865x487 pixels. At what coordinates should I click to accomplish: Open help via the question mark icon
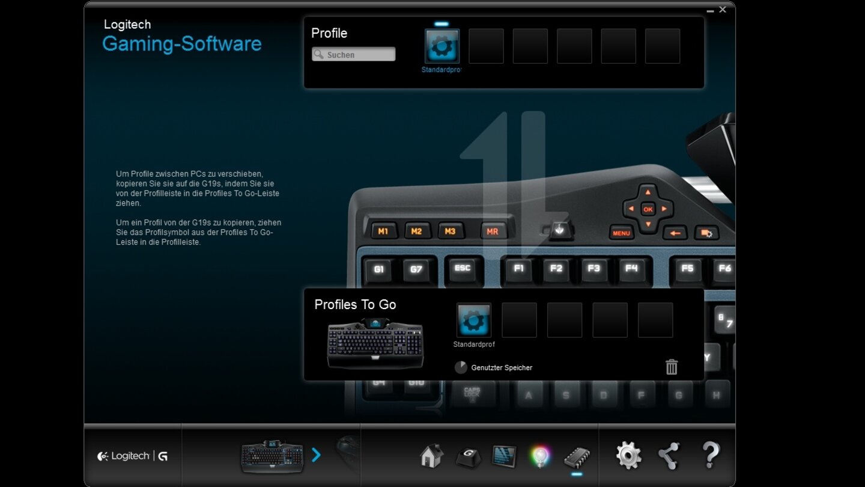[711, 456]
